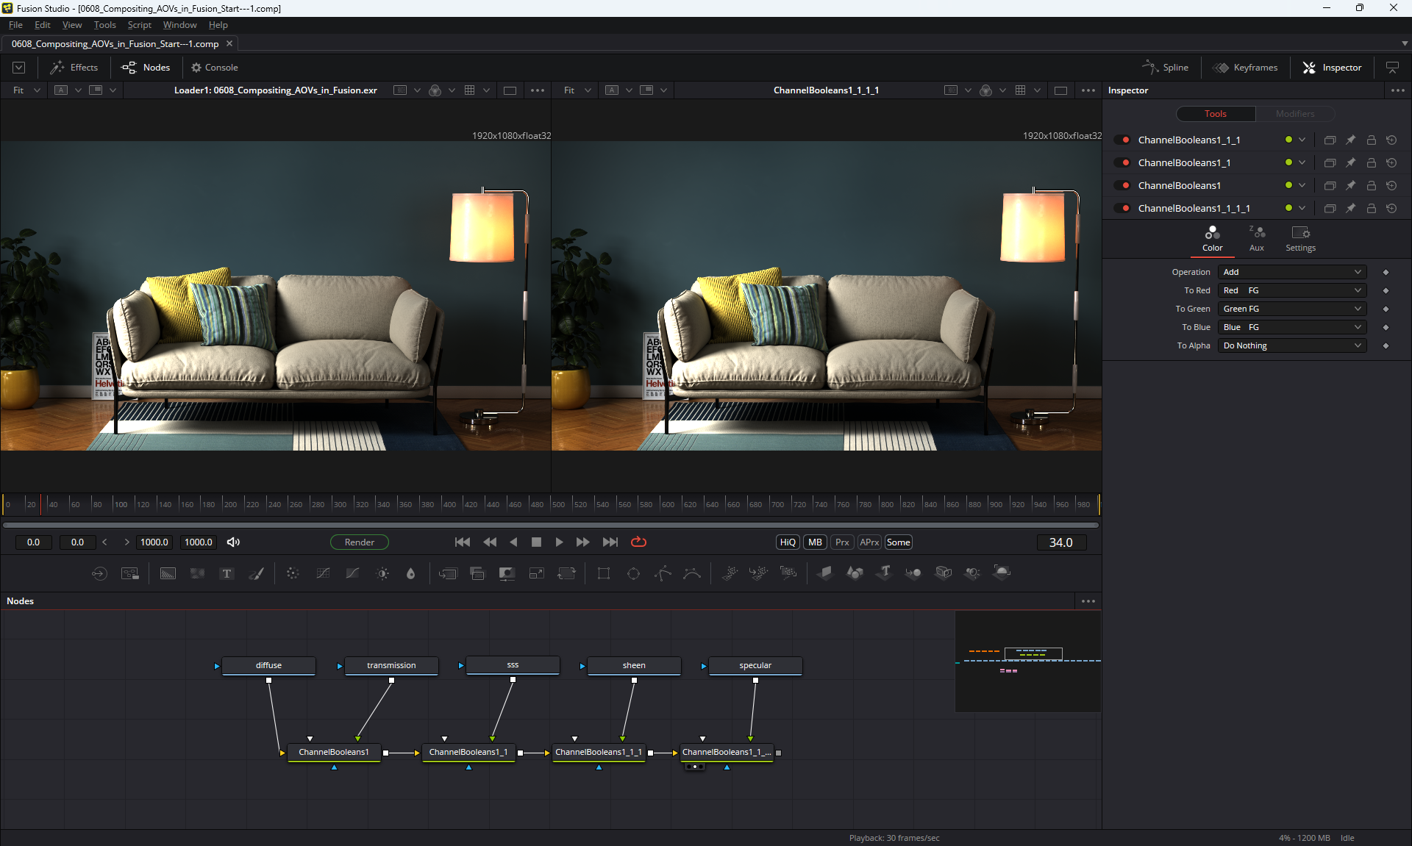Select the specular node in flow

pyautogui.click(x=755, y=665)
